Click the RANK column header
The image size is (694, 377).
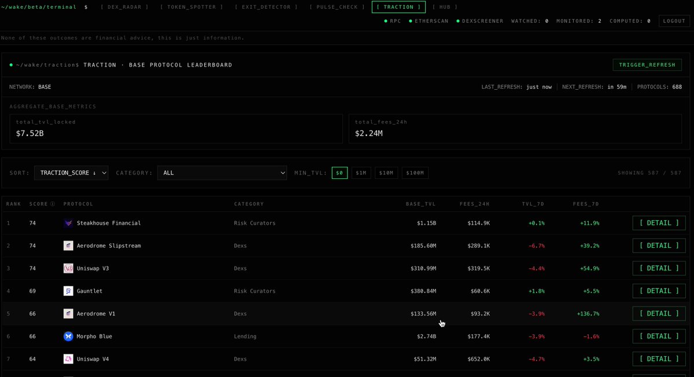[13, 204]
